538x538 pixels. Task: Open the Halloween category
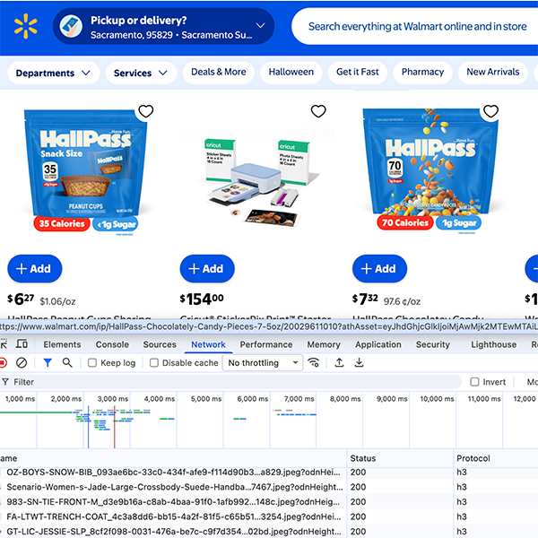[x=291, y=72]
